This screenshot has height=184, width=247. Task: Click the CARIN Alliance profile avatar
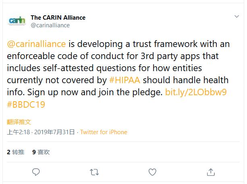coord(17,21)
